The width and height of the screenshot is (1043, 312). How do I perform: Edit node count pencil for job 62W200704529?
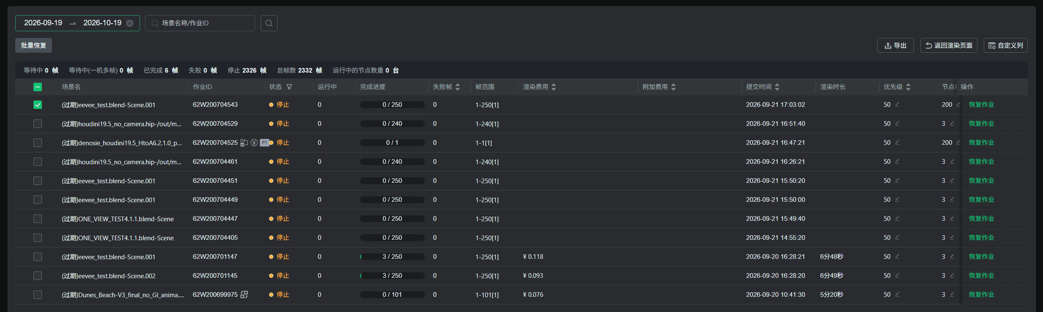[x=952, y=123]
